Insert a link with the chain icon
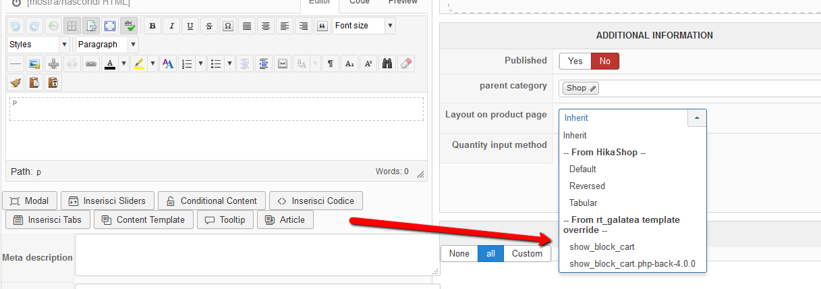The height and width of the screenshot is (289, 821). coord(90,64)
